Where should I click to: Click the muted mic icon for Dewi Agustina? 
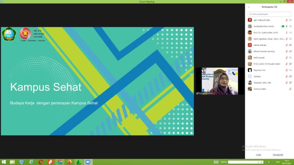287,39
